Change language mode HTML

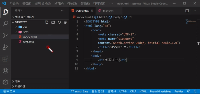(143, 91)
